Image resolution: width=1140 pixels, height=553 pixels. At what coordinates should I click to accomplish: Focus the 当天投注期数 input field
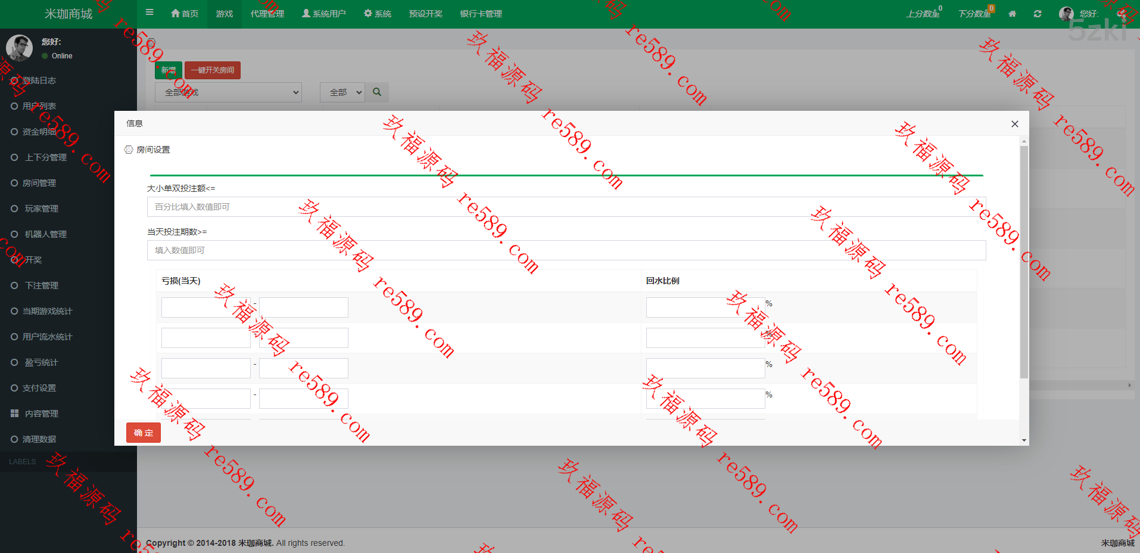pos(566,250)
